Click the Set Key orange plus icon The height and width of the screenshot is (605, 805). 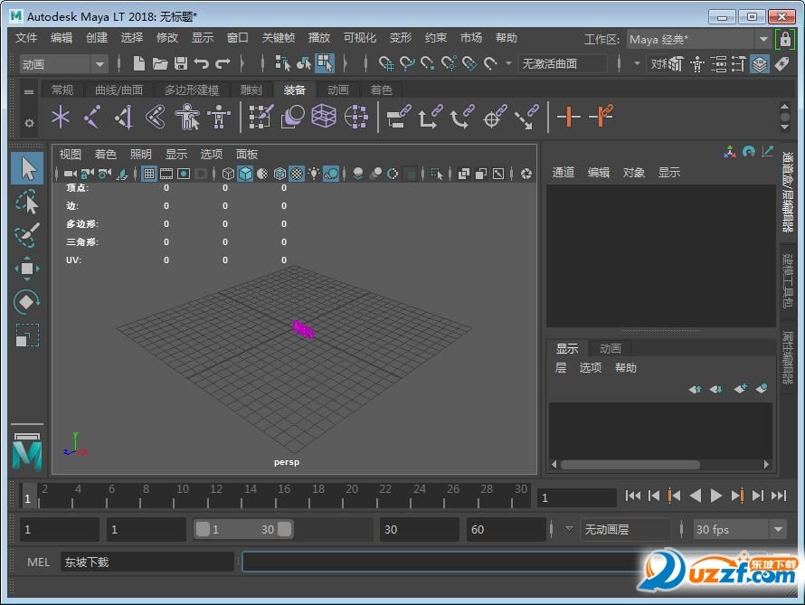coord(569,117)
